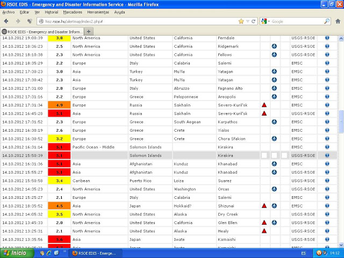Click the red 5.6 magnitude cell
344x258 pixels.
[x=59, y=239]
